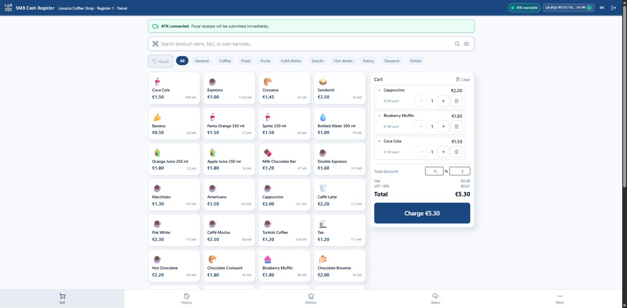The width and height of the screenshot is (627, 308).
Task: Add Apple Juice 250 ml to cart
Action: (229, 159)
